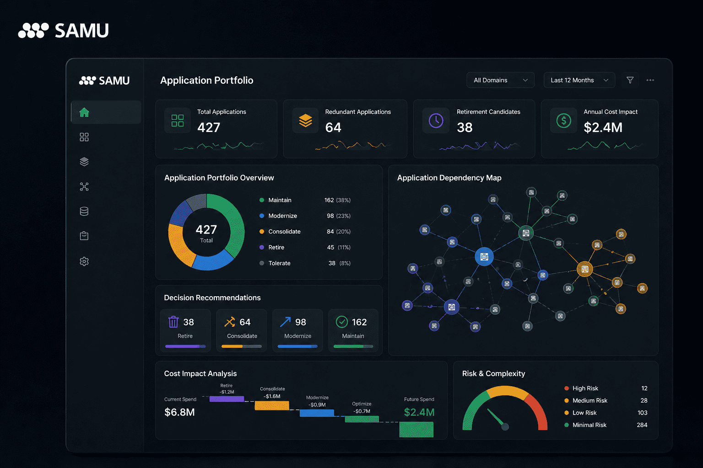703x468 pixels.
Task: Open the portfolio briefcase icon in sidebar
Action: click(84, 235)
